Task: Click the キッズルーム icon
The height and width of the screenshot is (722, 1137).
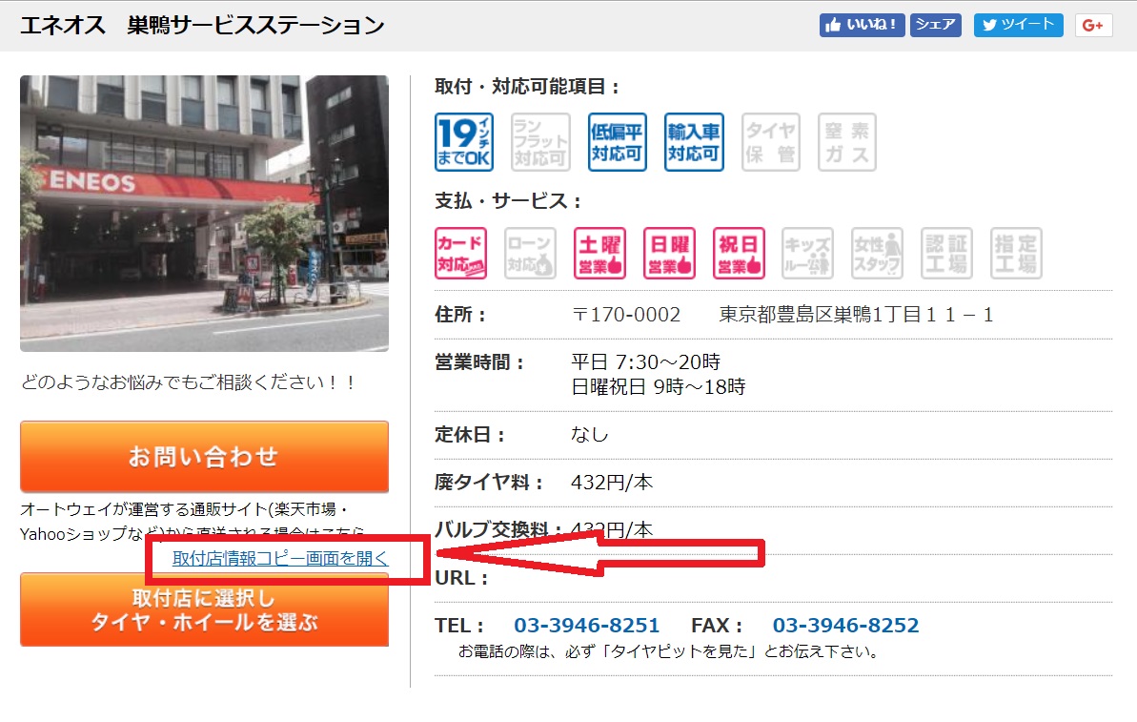Action: [808, 254]
